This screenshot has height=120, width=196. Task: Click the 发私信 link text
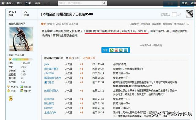pos(27,87)
